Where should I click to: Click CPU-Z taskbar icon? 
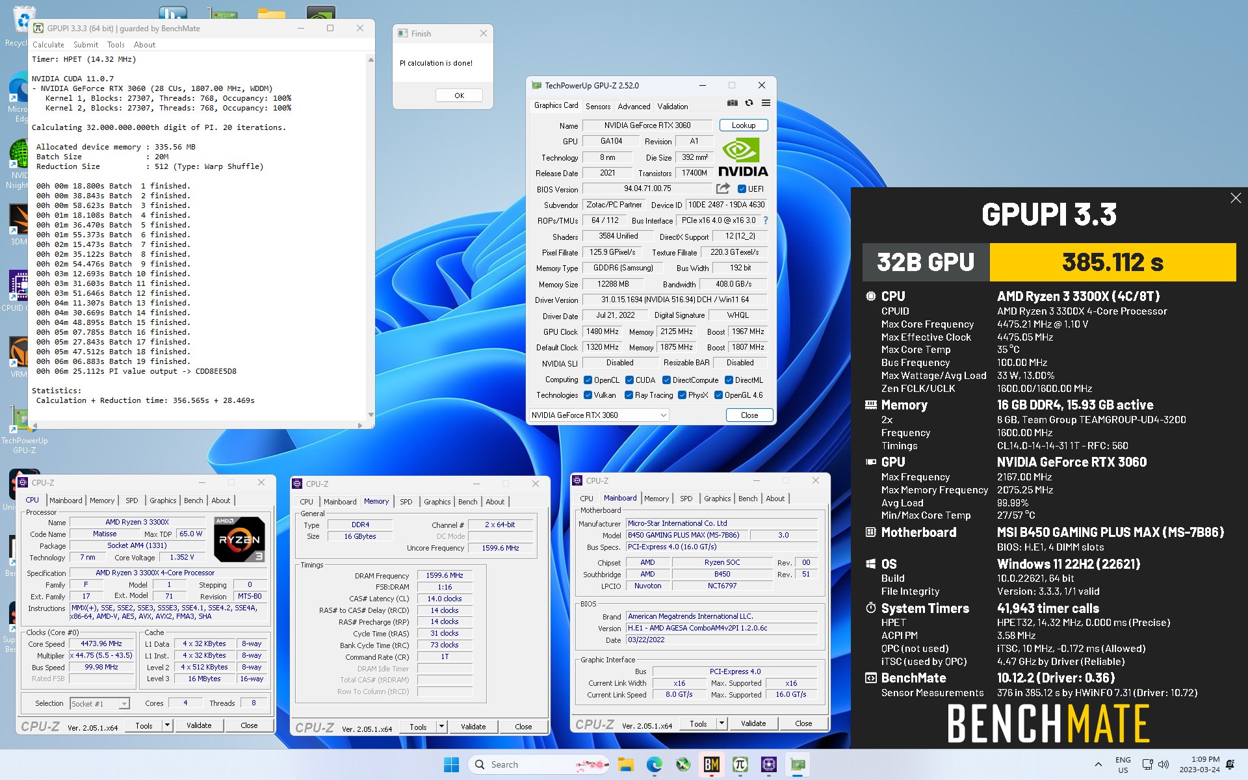pyautogui.click(x=768, y=764)
